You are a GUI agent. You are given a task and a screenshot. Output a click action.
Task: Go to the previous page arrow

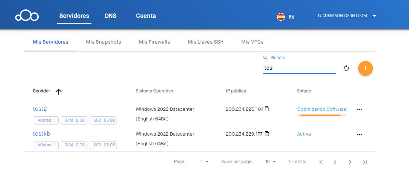[x=335, y=162]
